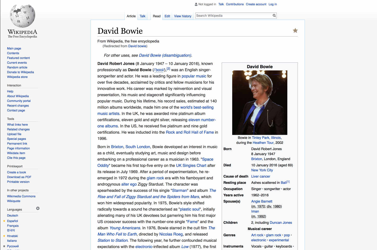Open the Starman song link
This screenshot has width=377, height=250.
click(x=180, y=191)
